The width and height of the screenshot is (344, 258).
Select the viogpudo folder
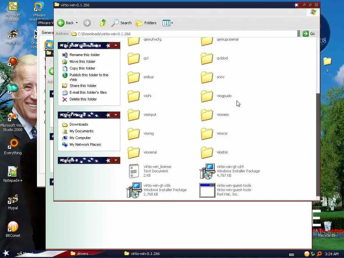[x=216, y=96]
